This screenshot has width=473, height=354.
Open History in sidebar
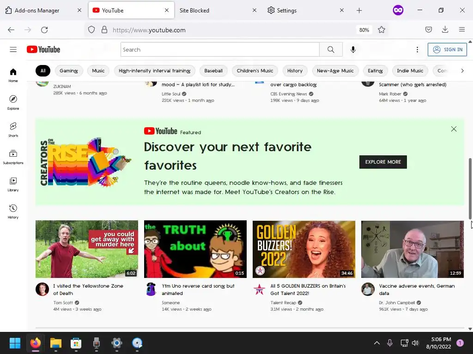13,211
